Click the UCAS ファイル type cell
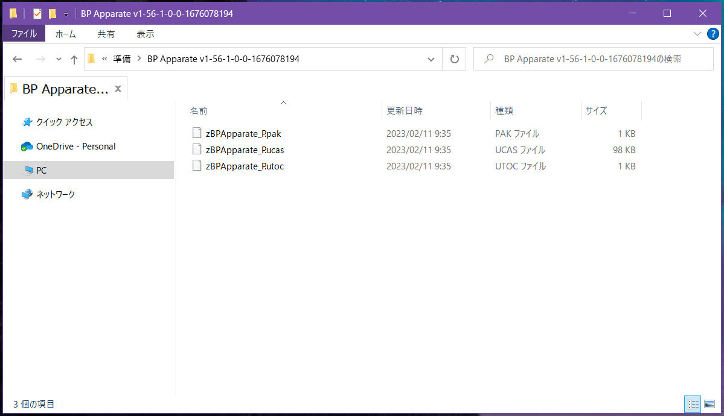 coord(521,150)
